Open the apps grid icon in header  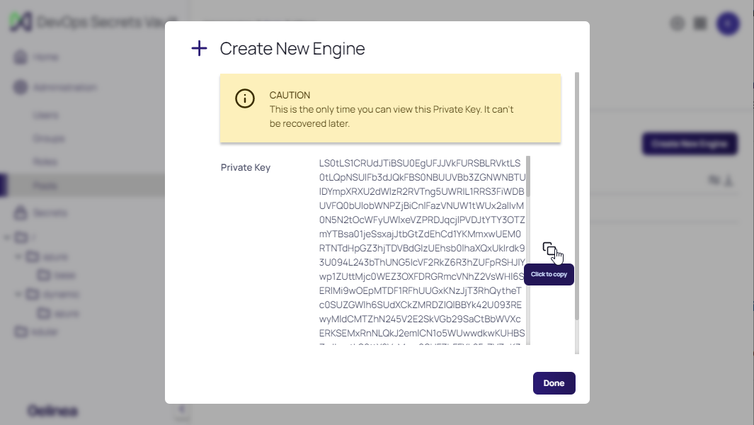(x=700, y=23)
